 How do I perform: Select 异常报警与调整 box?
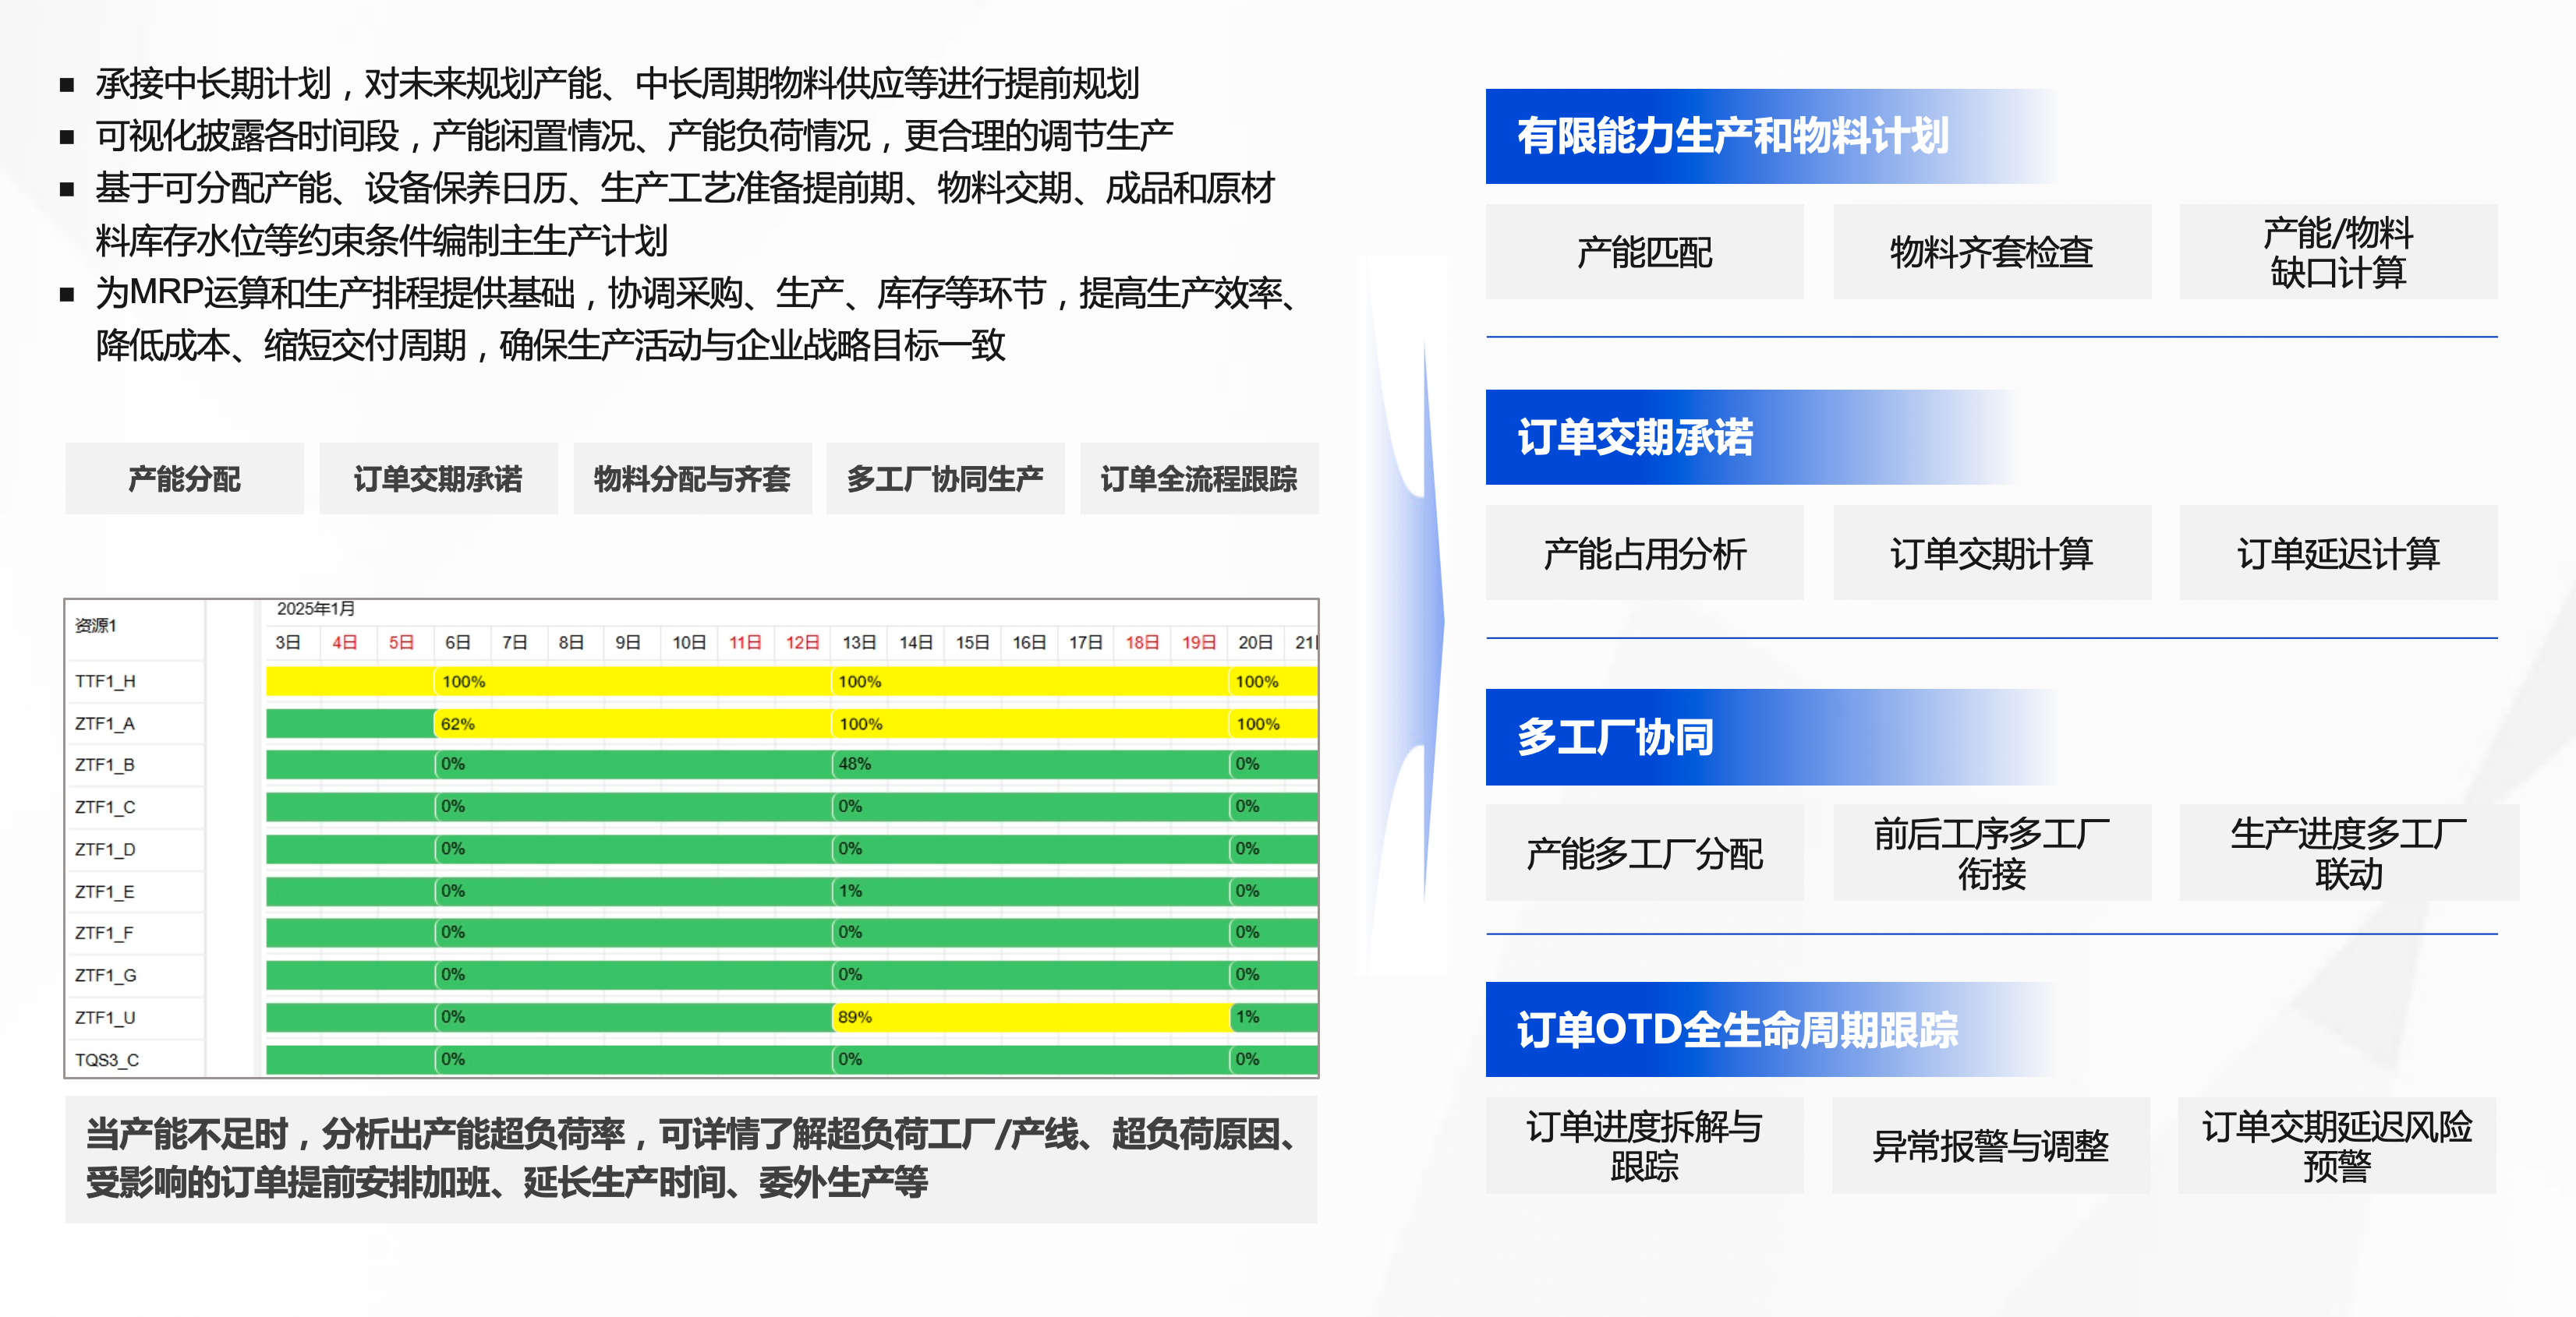pos(1990,1145)
